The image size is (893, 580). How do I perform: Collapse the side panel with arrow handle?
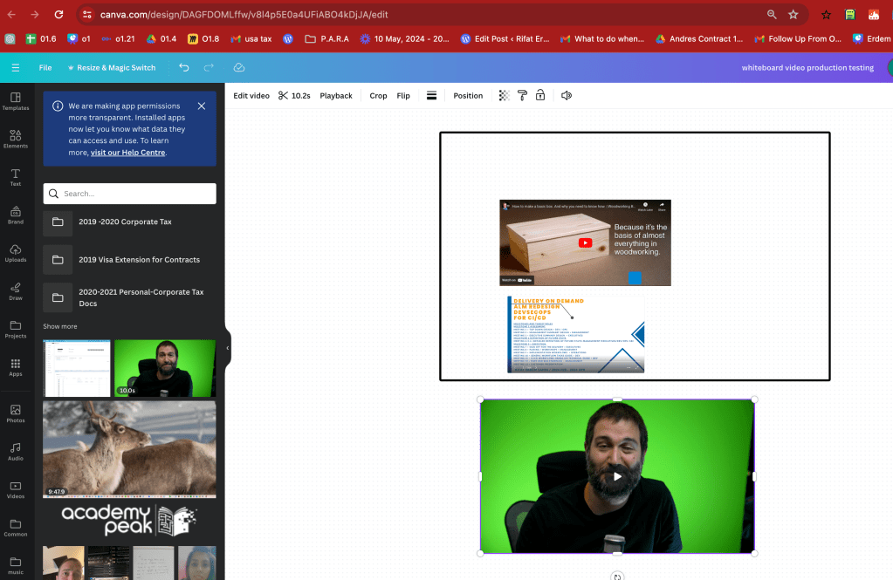[x=228, y=348]
